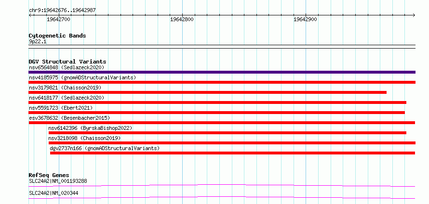429x204 pixels.
Task: Open variant nsv6564848 (Sedlazeck2020) label
Action: [67, 67]
